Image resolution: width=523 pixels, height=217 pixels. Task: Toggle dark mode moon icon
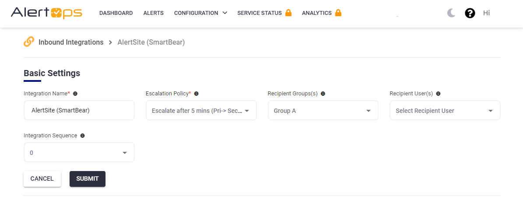coord(451,13)
